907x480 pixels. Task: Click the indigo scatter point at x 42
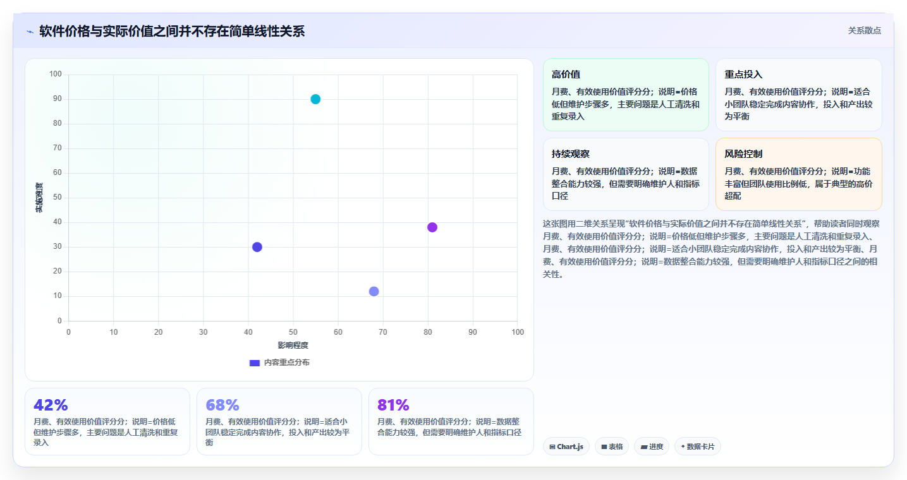point(257,247)
